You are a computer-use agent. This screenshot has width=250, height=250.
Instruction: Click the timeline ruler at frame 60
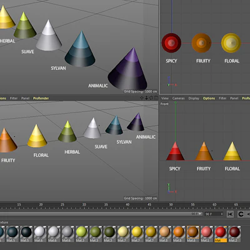point(214,205)
